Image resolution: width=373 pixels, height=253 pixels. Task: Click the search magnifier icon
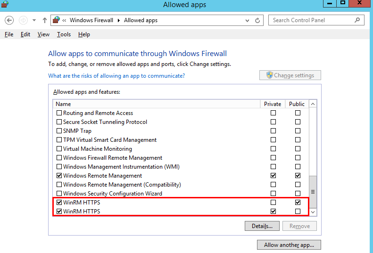pyautogui.click(x=357, y=20)
